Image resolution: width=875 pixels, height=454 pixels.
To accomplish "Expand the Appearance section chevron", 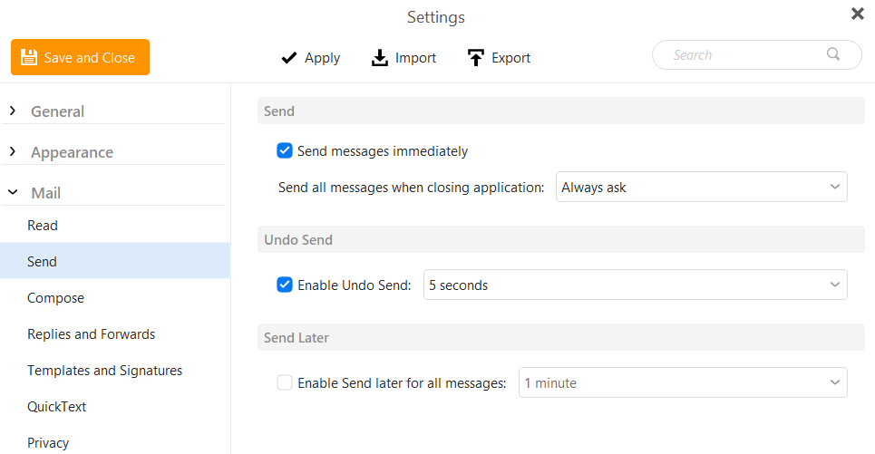I will (x=13, y=151).
